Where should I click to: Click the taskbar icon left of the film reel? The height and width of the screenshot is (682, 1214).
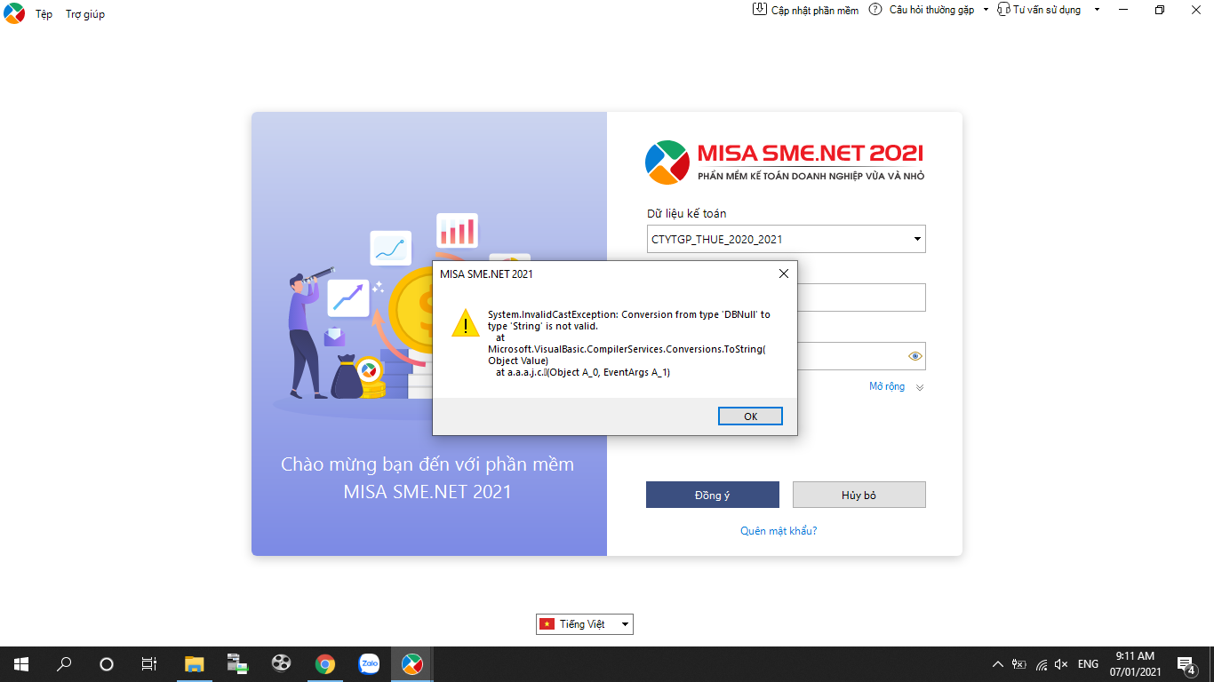(x=237, y=664)
